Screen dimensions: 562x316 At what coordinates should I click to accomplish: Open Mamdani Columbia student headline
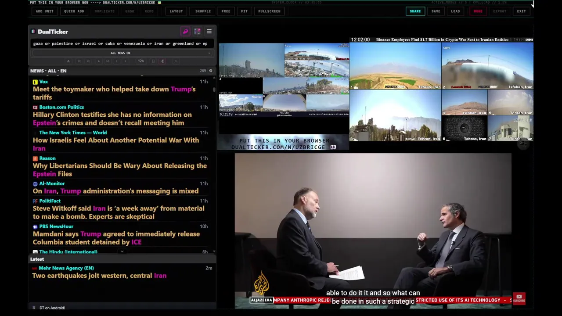click(116, 238)
